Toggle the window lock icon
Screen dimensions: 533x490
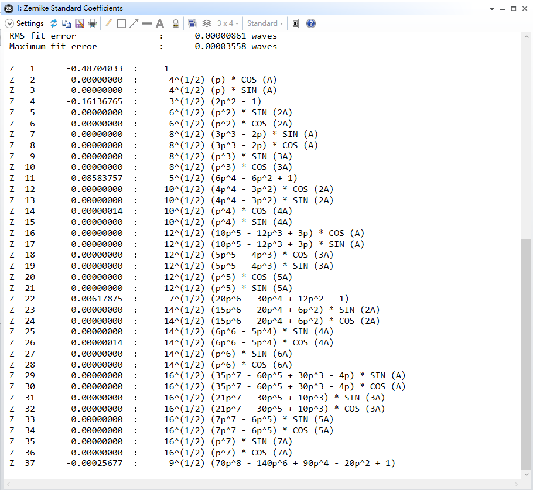pos(176,23)
